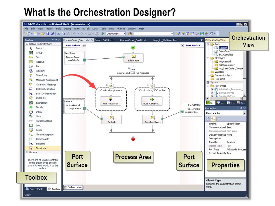Pick the Call Rules shape
Screen dimensions: 275x206
click(x=41, y=98)
